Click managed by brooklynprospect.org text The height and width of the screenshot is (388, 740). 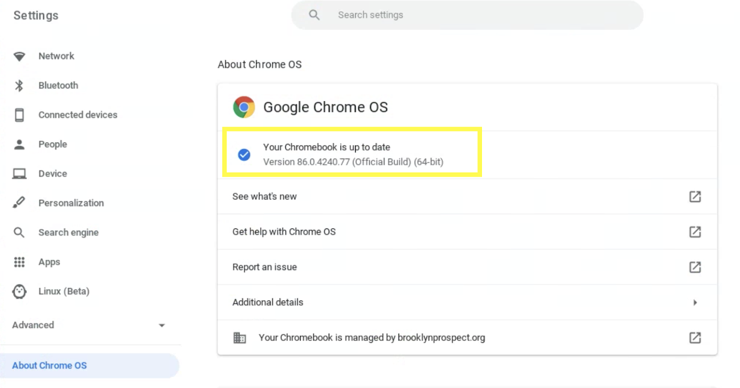point(372,338)
